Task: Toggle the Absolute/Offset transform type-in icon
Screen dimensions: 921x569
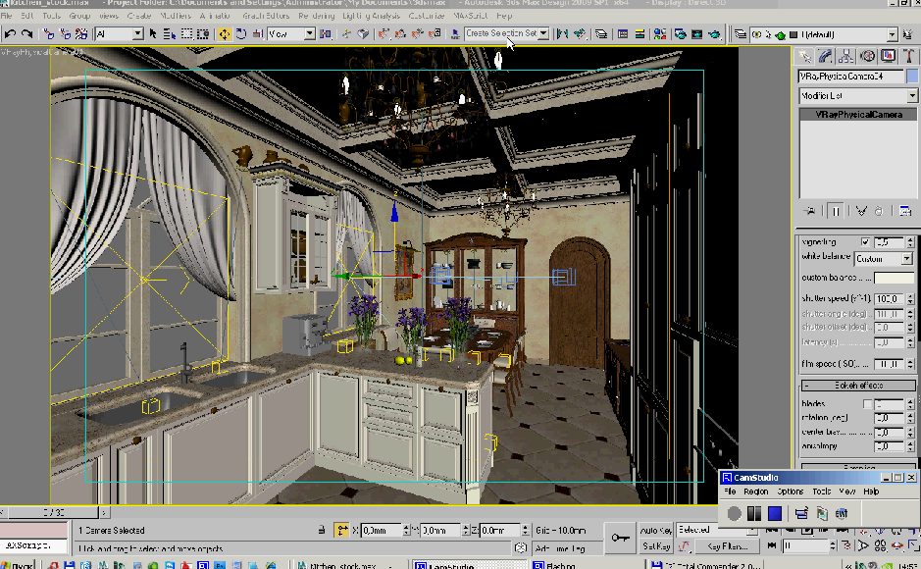Action: (341, 530)
